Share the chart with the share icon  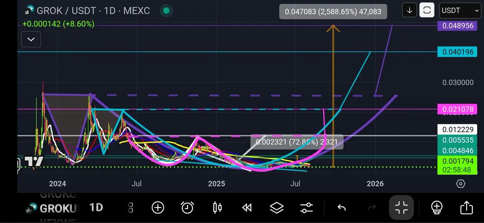coord(466,208)
